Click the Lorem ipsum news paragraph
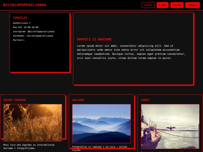This screenshot has height=152, width=203. pos(131,52)
